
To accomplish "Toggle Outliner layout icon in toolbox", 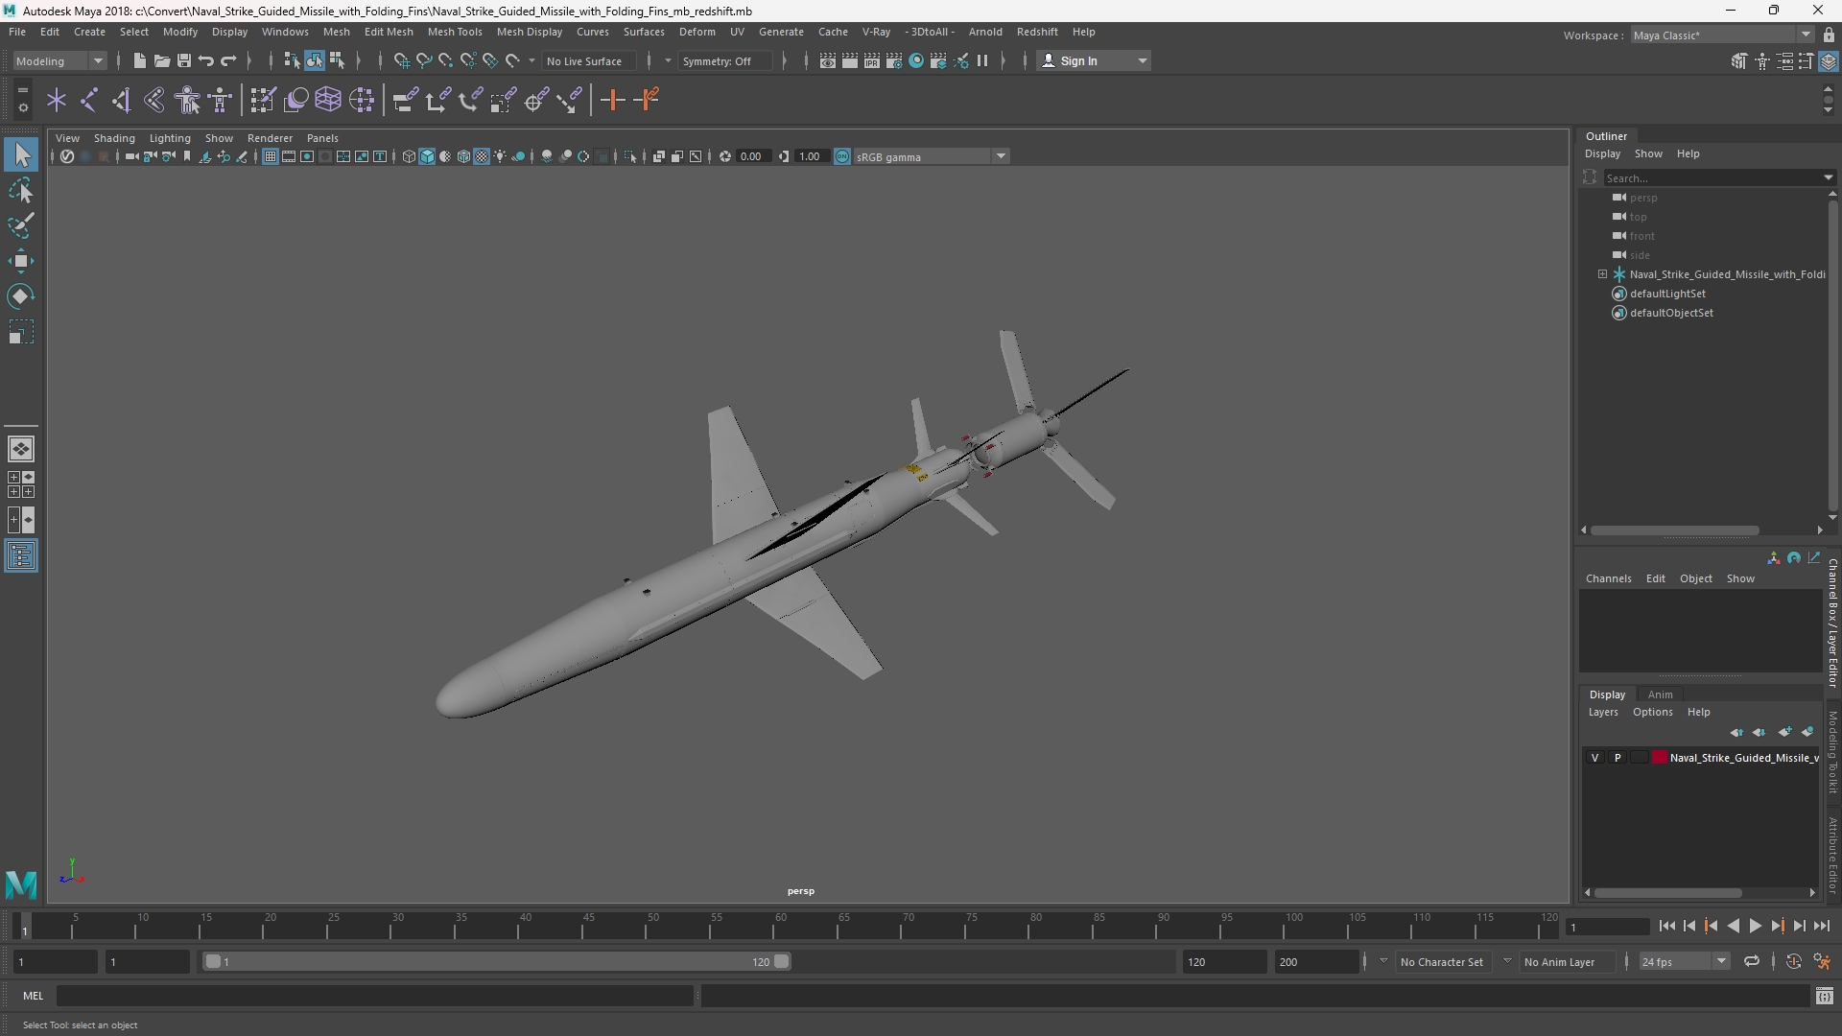I will (x=21, y=556).
